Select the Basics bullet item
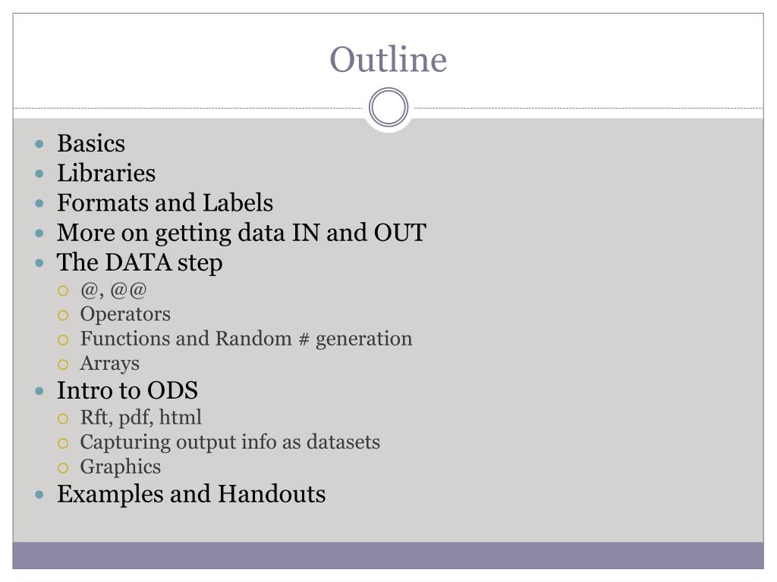This screenshot has height=582, width=777. (91, 143)
